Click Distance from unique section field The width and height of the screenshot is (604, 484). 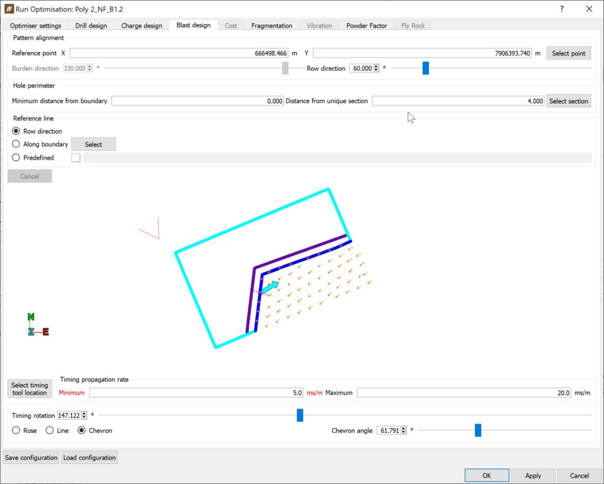coord(458,101)
